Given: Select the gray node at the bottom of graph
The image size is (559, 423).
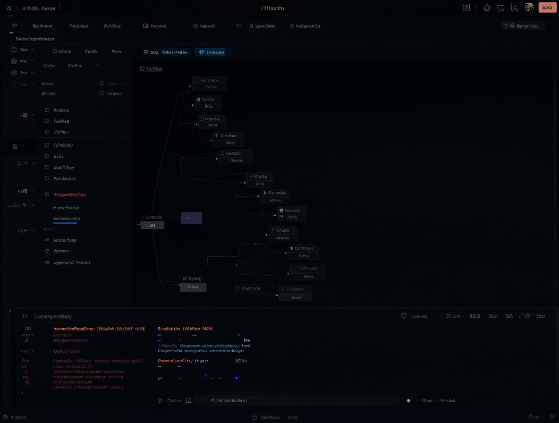Looking at the screenshot, I should coord(193,287).
